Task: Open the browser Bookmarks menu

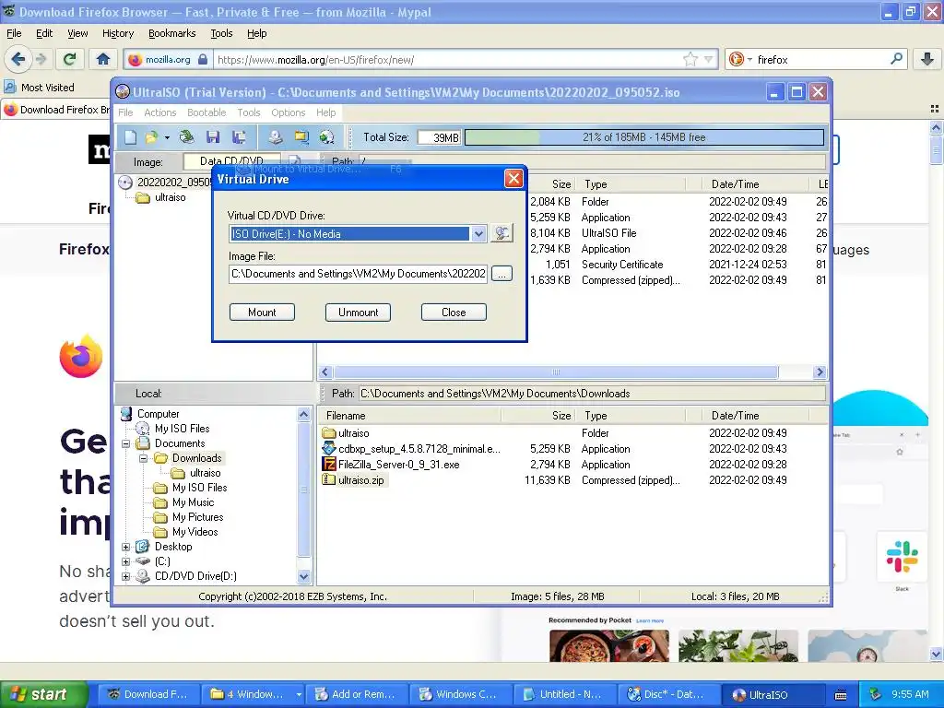Action: (172, 33)
